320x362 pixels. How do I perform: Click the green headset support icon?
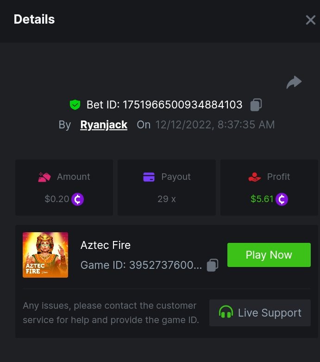click(x=226, y=313)
